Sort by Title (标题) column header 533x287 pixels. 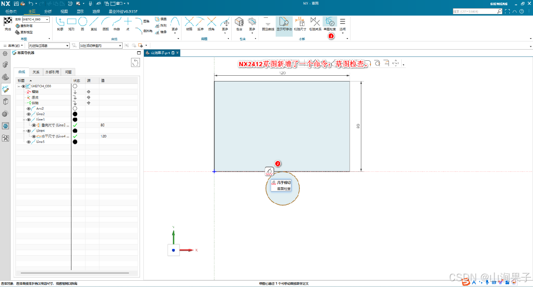click(x=43, y=81)
